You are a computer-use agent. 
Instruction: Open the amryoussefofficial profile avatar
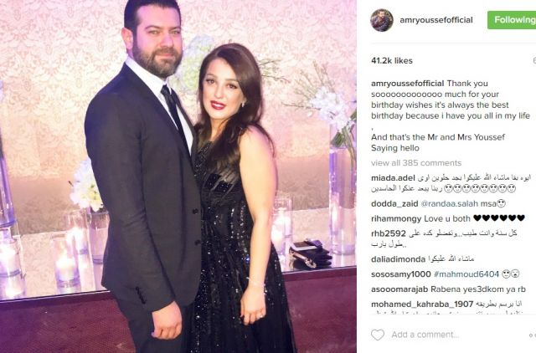(x=382, y=20)
